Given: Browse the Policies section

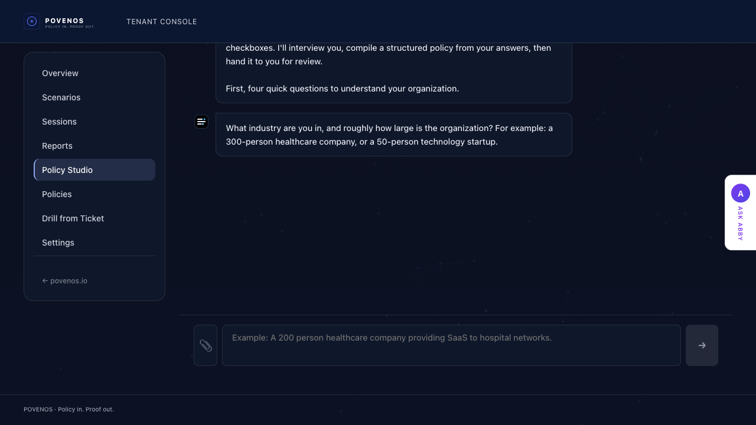Looking at the screenshot, I should point(57,194).
